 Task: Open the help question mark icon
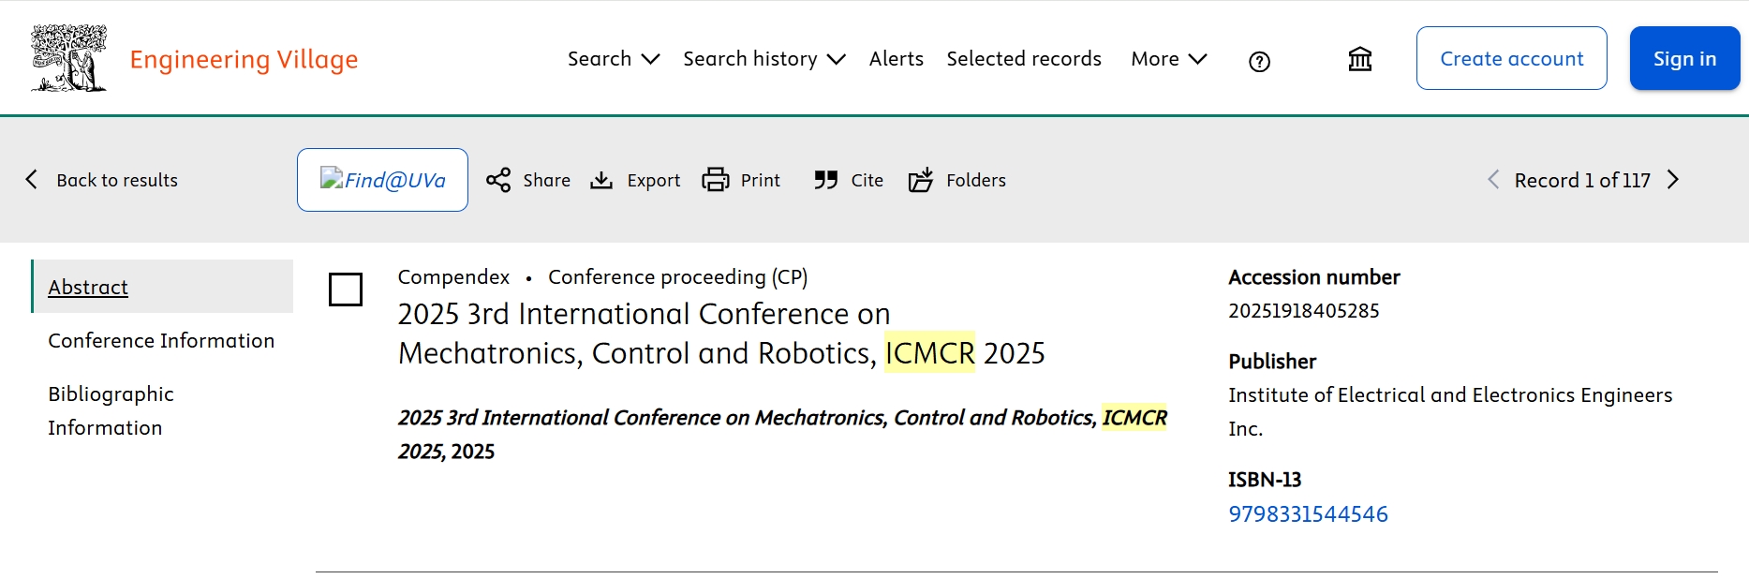(x=1259, y=61)
